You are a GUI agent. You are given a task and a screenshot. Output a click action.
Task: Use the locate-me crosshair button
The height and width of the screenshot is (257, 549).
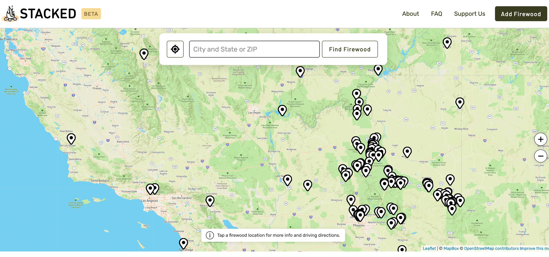point(175,49)
